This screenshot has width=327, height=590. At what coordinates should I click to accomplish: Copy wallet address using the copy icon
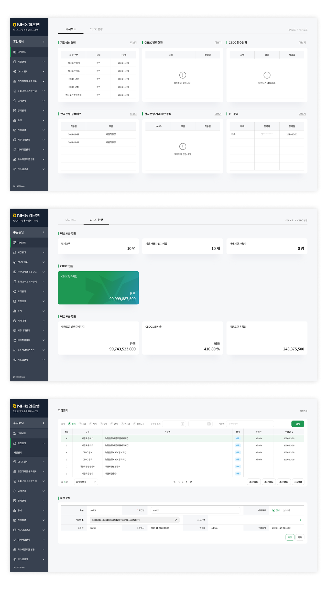(x=176, y=520)
